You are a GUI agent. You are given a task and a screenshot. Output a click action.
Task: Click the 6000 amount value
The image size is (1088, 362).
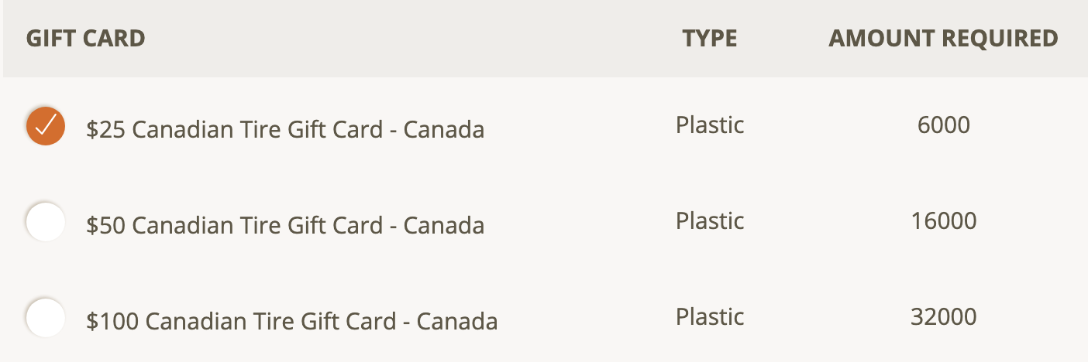click(x=944, y=125)
